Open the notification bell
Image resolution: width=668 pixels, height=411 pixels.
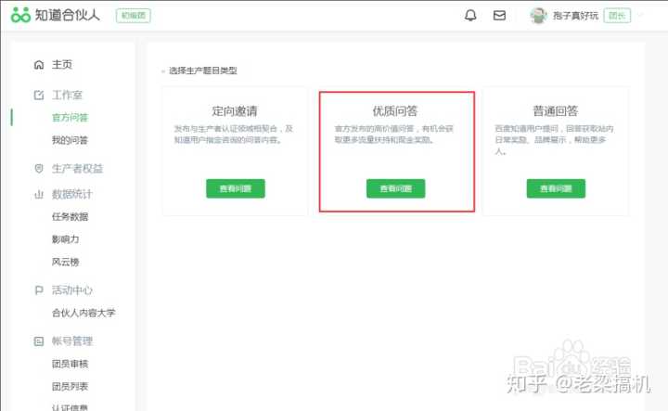(x=470, y=16)
